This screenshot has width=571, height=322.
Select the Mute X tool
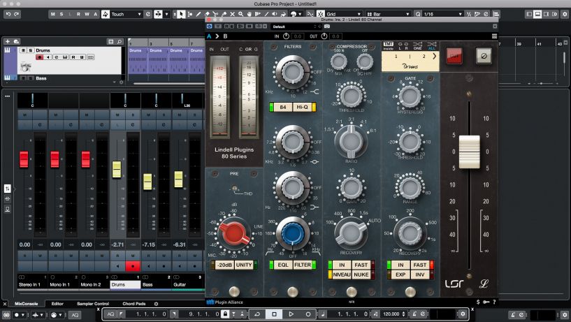coord(232,14)
